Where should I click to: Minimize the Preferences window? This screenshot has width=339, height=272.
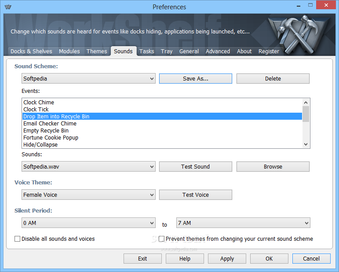click(299, 6)
